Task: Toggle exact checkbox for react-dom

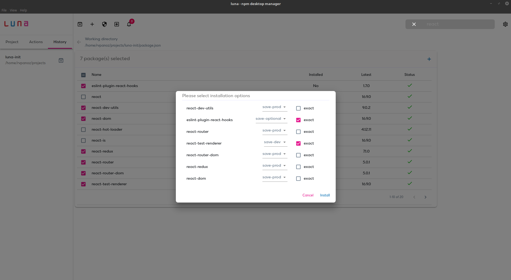Action: (298, 179)
